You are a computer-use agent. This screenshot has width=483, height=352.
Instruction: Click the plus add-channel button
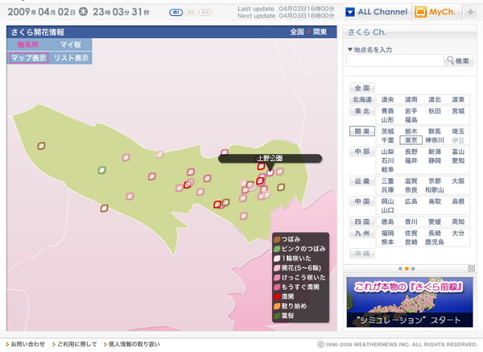[x=470, y=12]
